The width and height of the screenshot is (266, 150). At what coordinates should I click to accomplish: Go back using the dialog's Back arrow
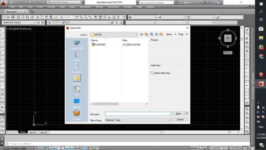(x=141, y=34)
